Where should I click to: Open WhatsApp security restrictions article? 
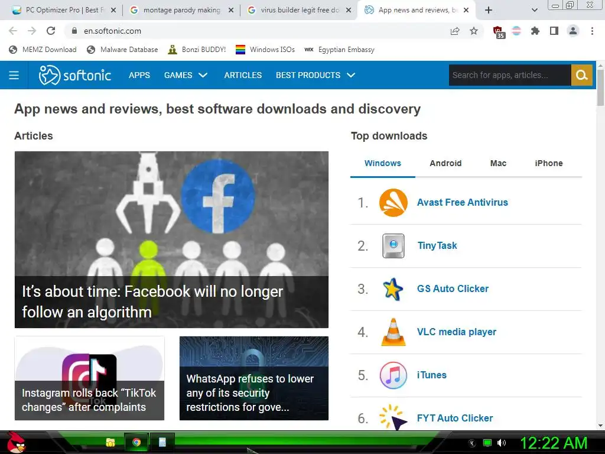pyautogui.click(x=254, y=378)
